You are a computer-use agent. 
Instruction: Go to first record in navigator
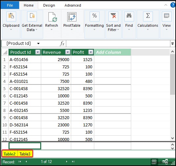[x=20, y=161]
